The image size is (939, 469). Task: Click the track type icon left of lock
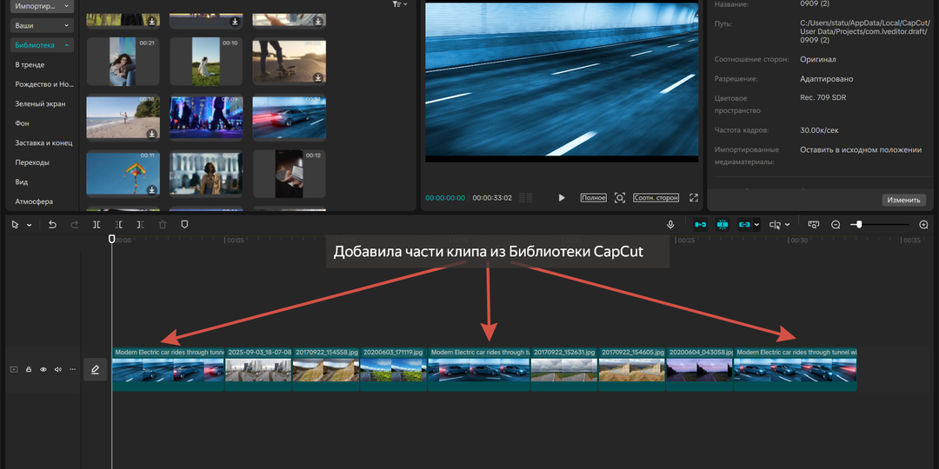[x=15, y=370]
